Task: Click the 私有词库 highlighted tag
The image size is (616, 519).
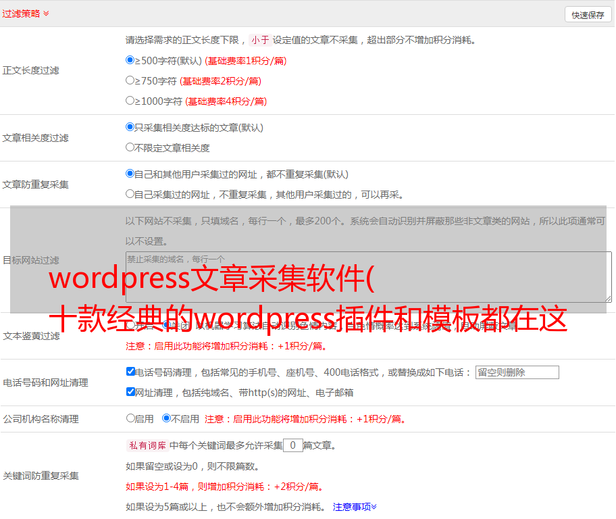Action: (147, 445)
